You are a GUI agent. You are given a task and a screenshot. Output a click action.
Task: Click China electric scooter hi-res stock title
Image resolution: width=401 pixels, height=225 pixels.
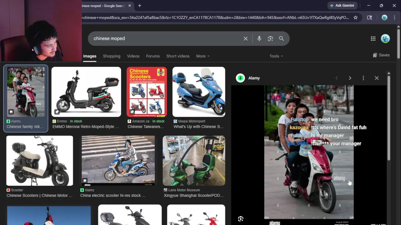tap(113, 195)
